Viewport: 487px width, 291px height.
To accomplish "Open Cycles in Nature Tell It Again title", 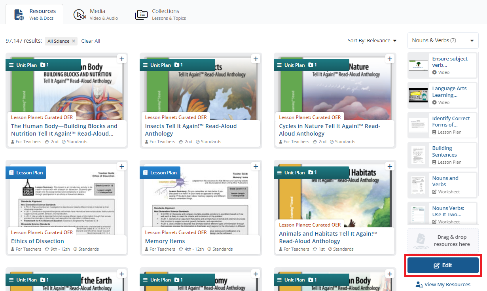I will (330, 130).
